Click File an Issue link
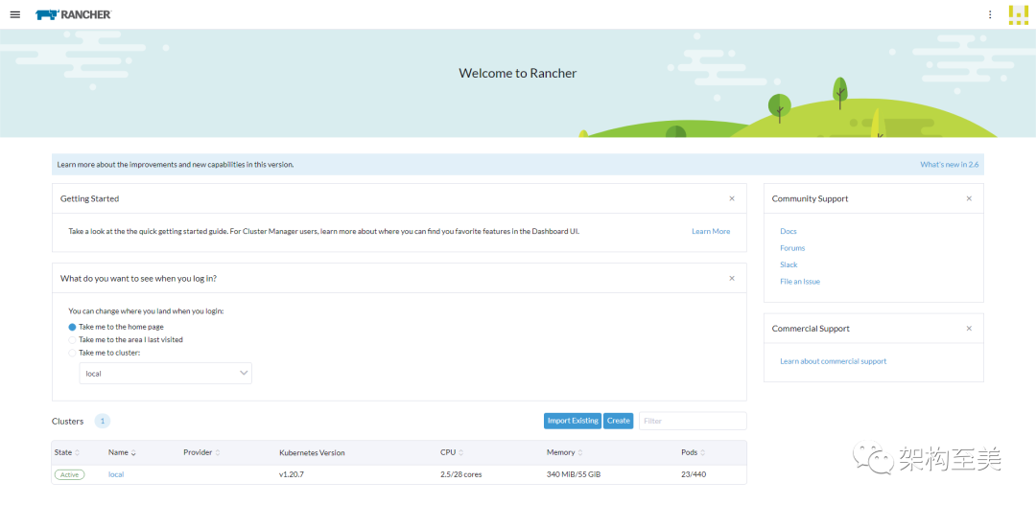1036x505 pixels. [x=800, y=281]
